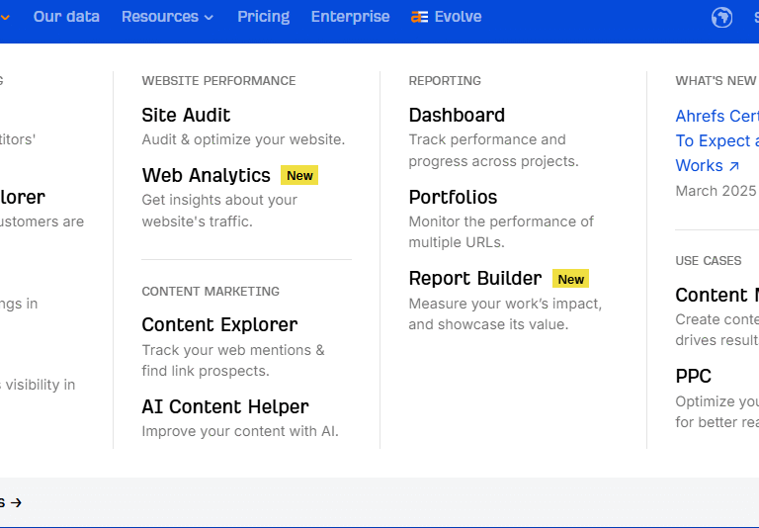Click the USE CASES heading
759x528 pixels.
[x=709, y=261]
